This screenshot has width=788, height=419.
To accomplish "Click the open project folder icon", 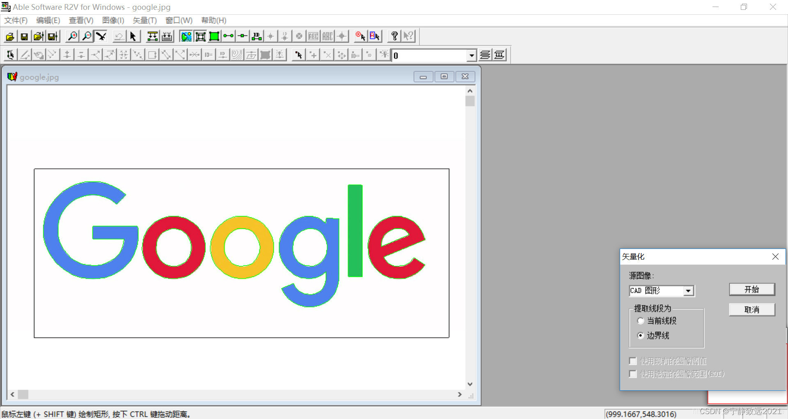I will [39, 37].
